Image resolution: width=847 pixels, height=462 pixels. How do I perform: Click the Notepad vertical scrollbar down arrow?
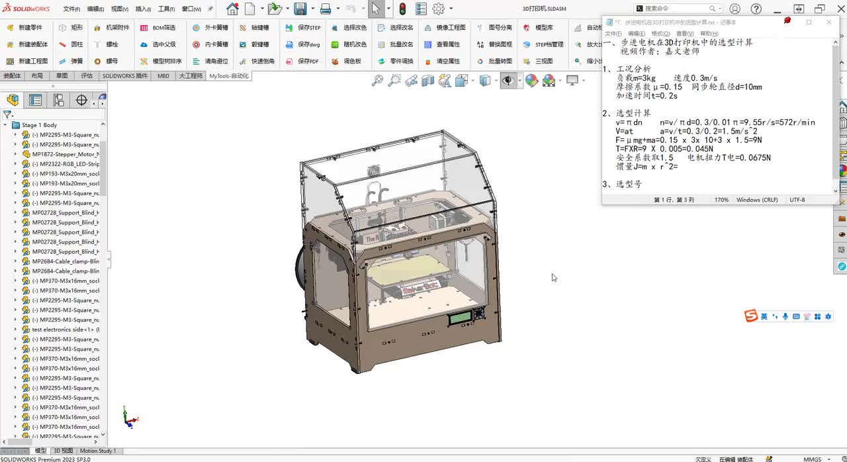tap(835, 191)
